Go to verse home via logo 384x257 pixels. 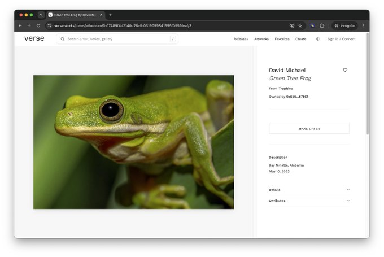coord(34,38)
